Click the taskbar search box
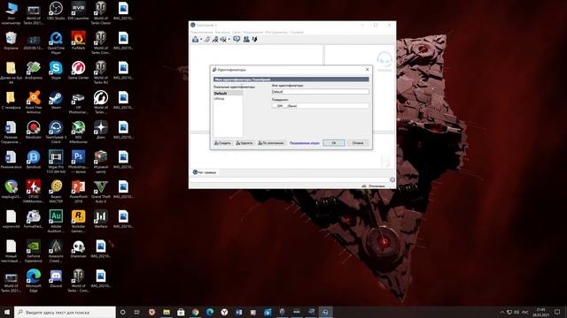 65,312
